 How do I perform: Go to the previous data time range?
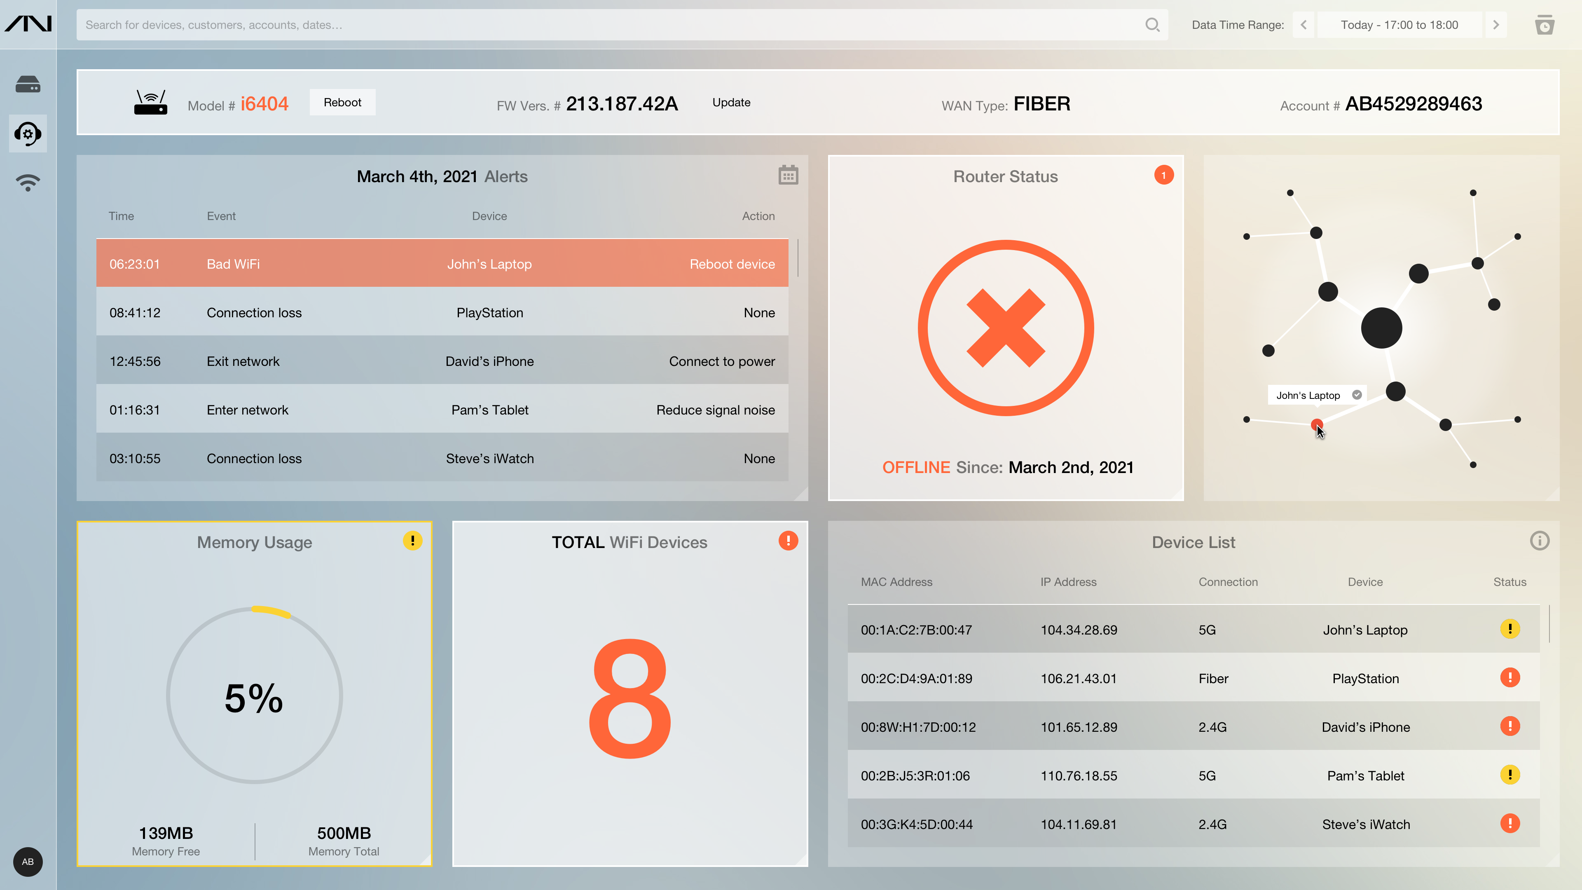pos(1303,25)
